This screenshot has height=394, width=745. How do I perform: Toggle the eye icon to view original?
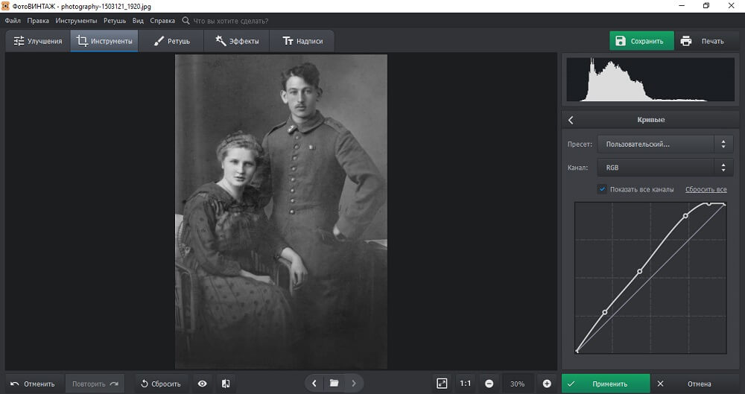click(x=203, y=384)
